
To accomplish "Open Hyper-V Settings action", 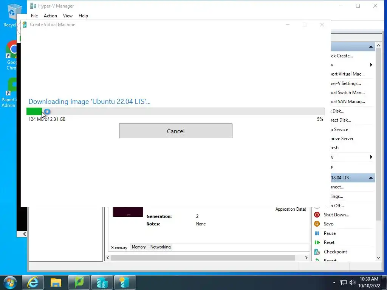I will 346,83.
